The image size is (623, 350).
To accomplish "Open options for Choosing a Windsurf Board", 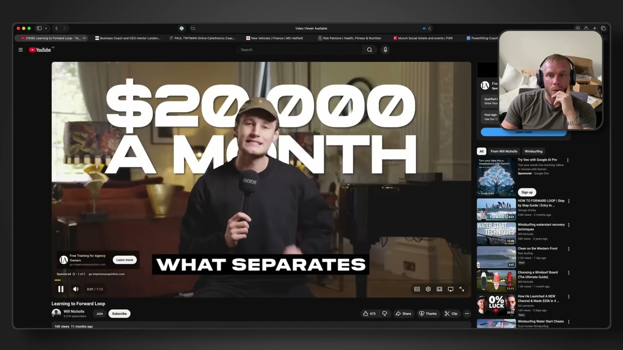I will pos(568,273).
